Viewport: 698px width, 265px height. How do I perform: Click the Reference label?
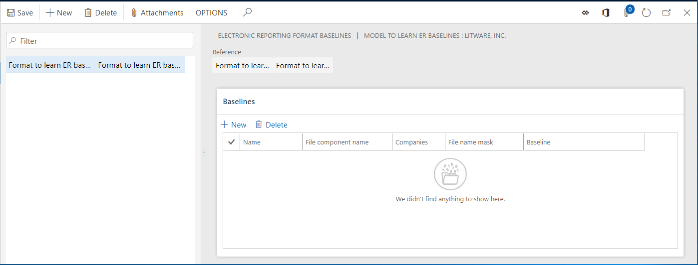(x=227, y=52)
